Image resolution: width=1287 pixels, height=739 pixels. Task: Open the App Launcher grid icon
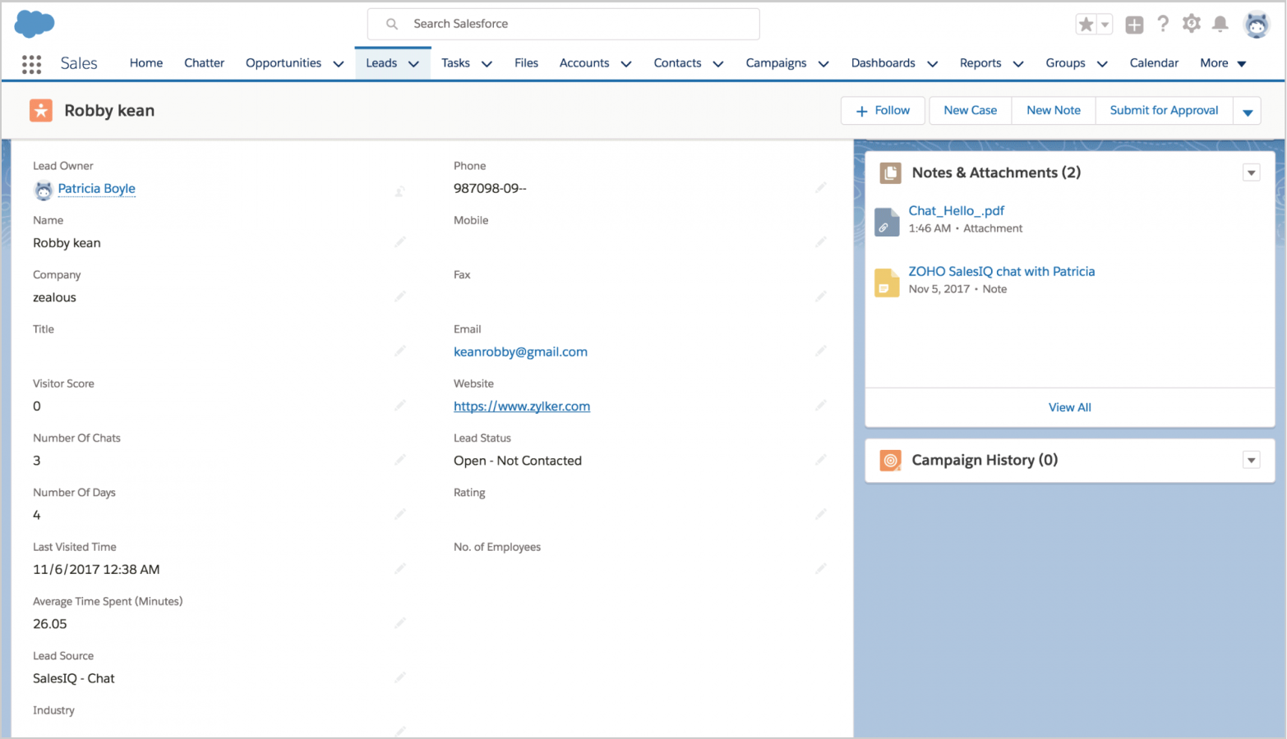coord(31,64)
